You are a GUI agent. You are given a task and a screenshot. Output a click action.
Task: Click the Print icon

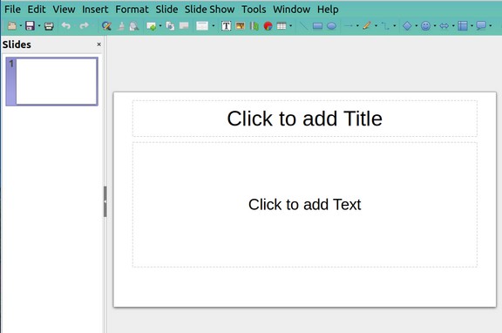click(x=49, y=26)
